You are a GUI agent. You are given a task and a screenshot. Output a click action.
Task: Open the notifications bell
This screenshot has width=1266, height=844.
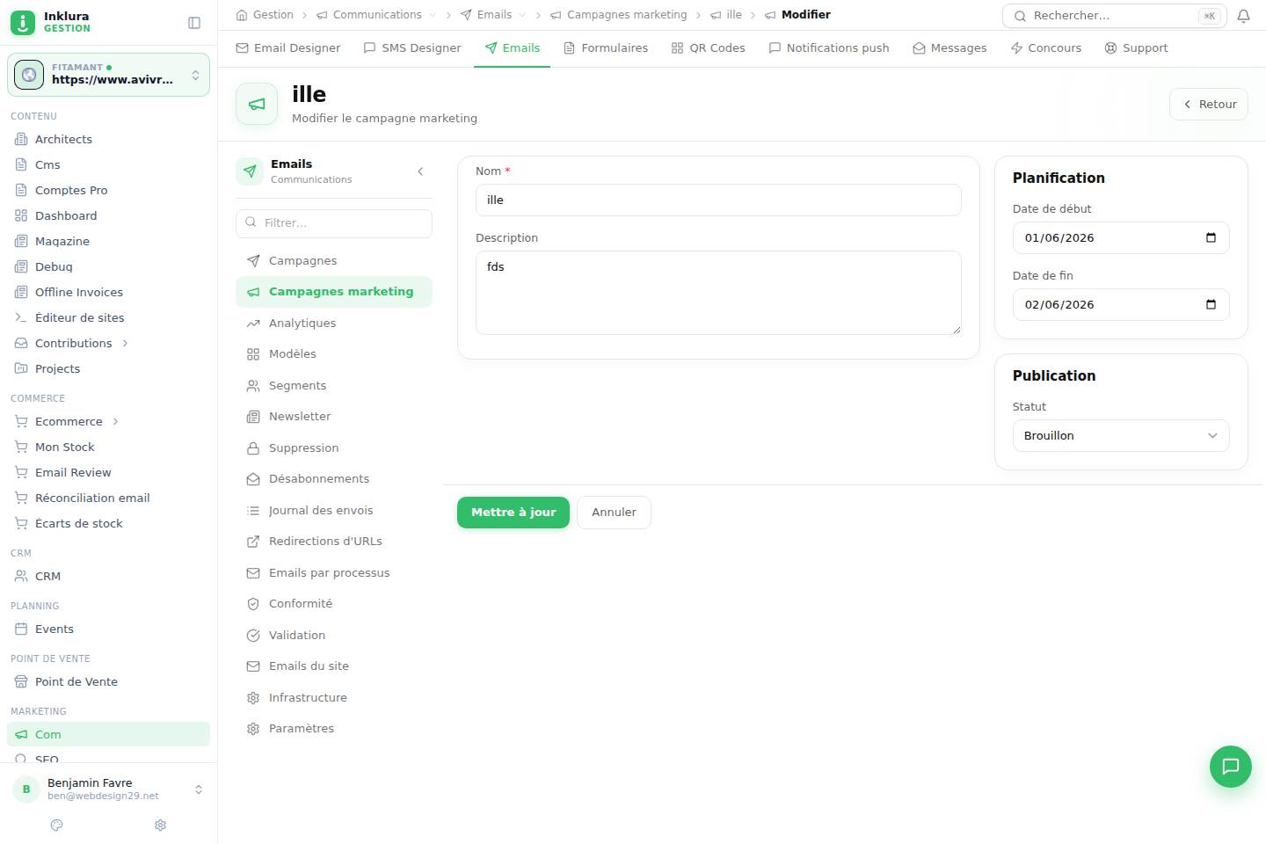pos(1243,16)
